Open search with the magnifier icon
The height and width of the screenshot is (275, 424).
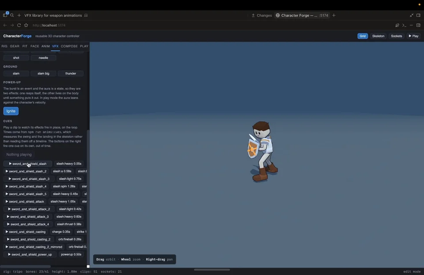click(x=12, y=15)
